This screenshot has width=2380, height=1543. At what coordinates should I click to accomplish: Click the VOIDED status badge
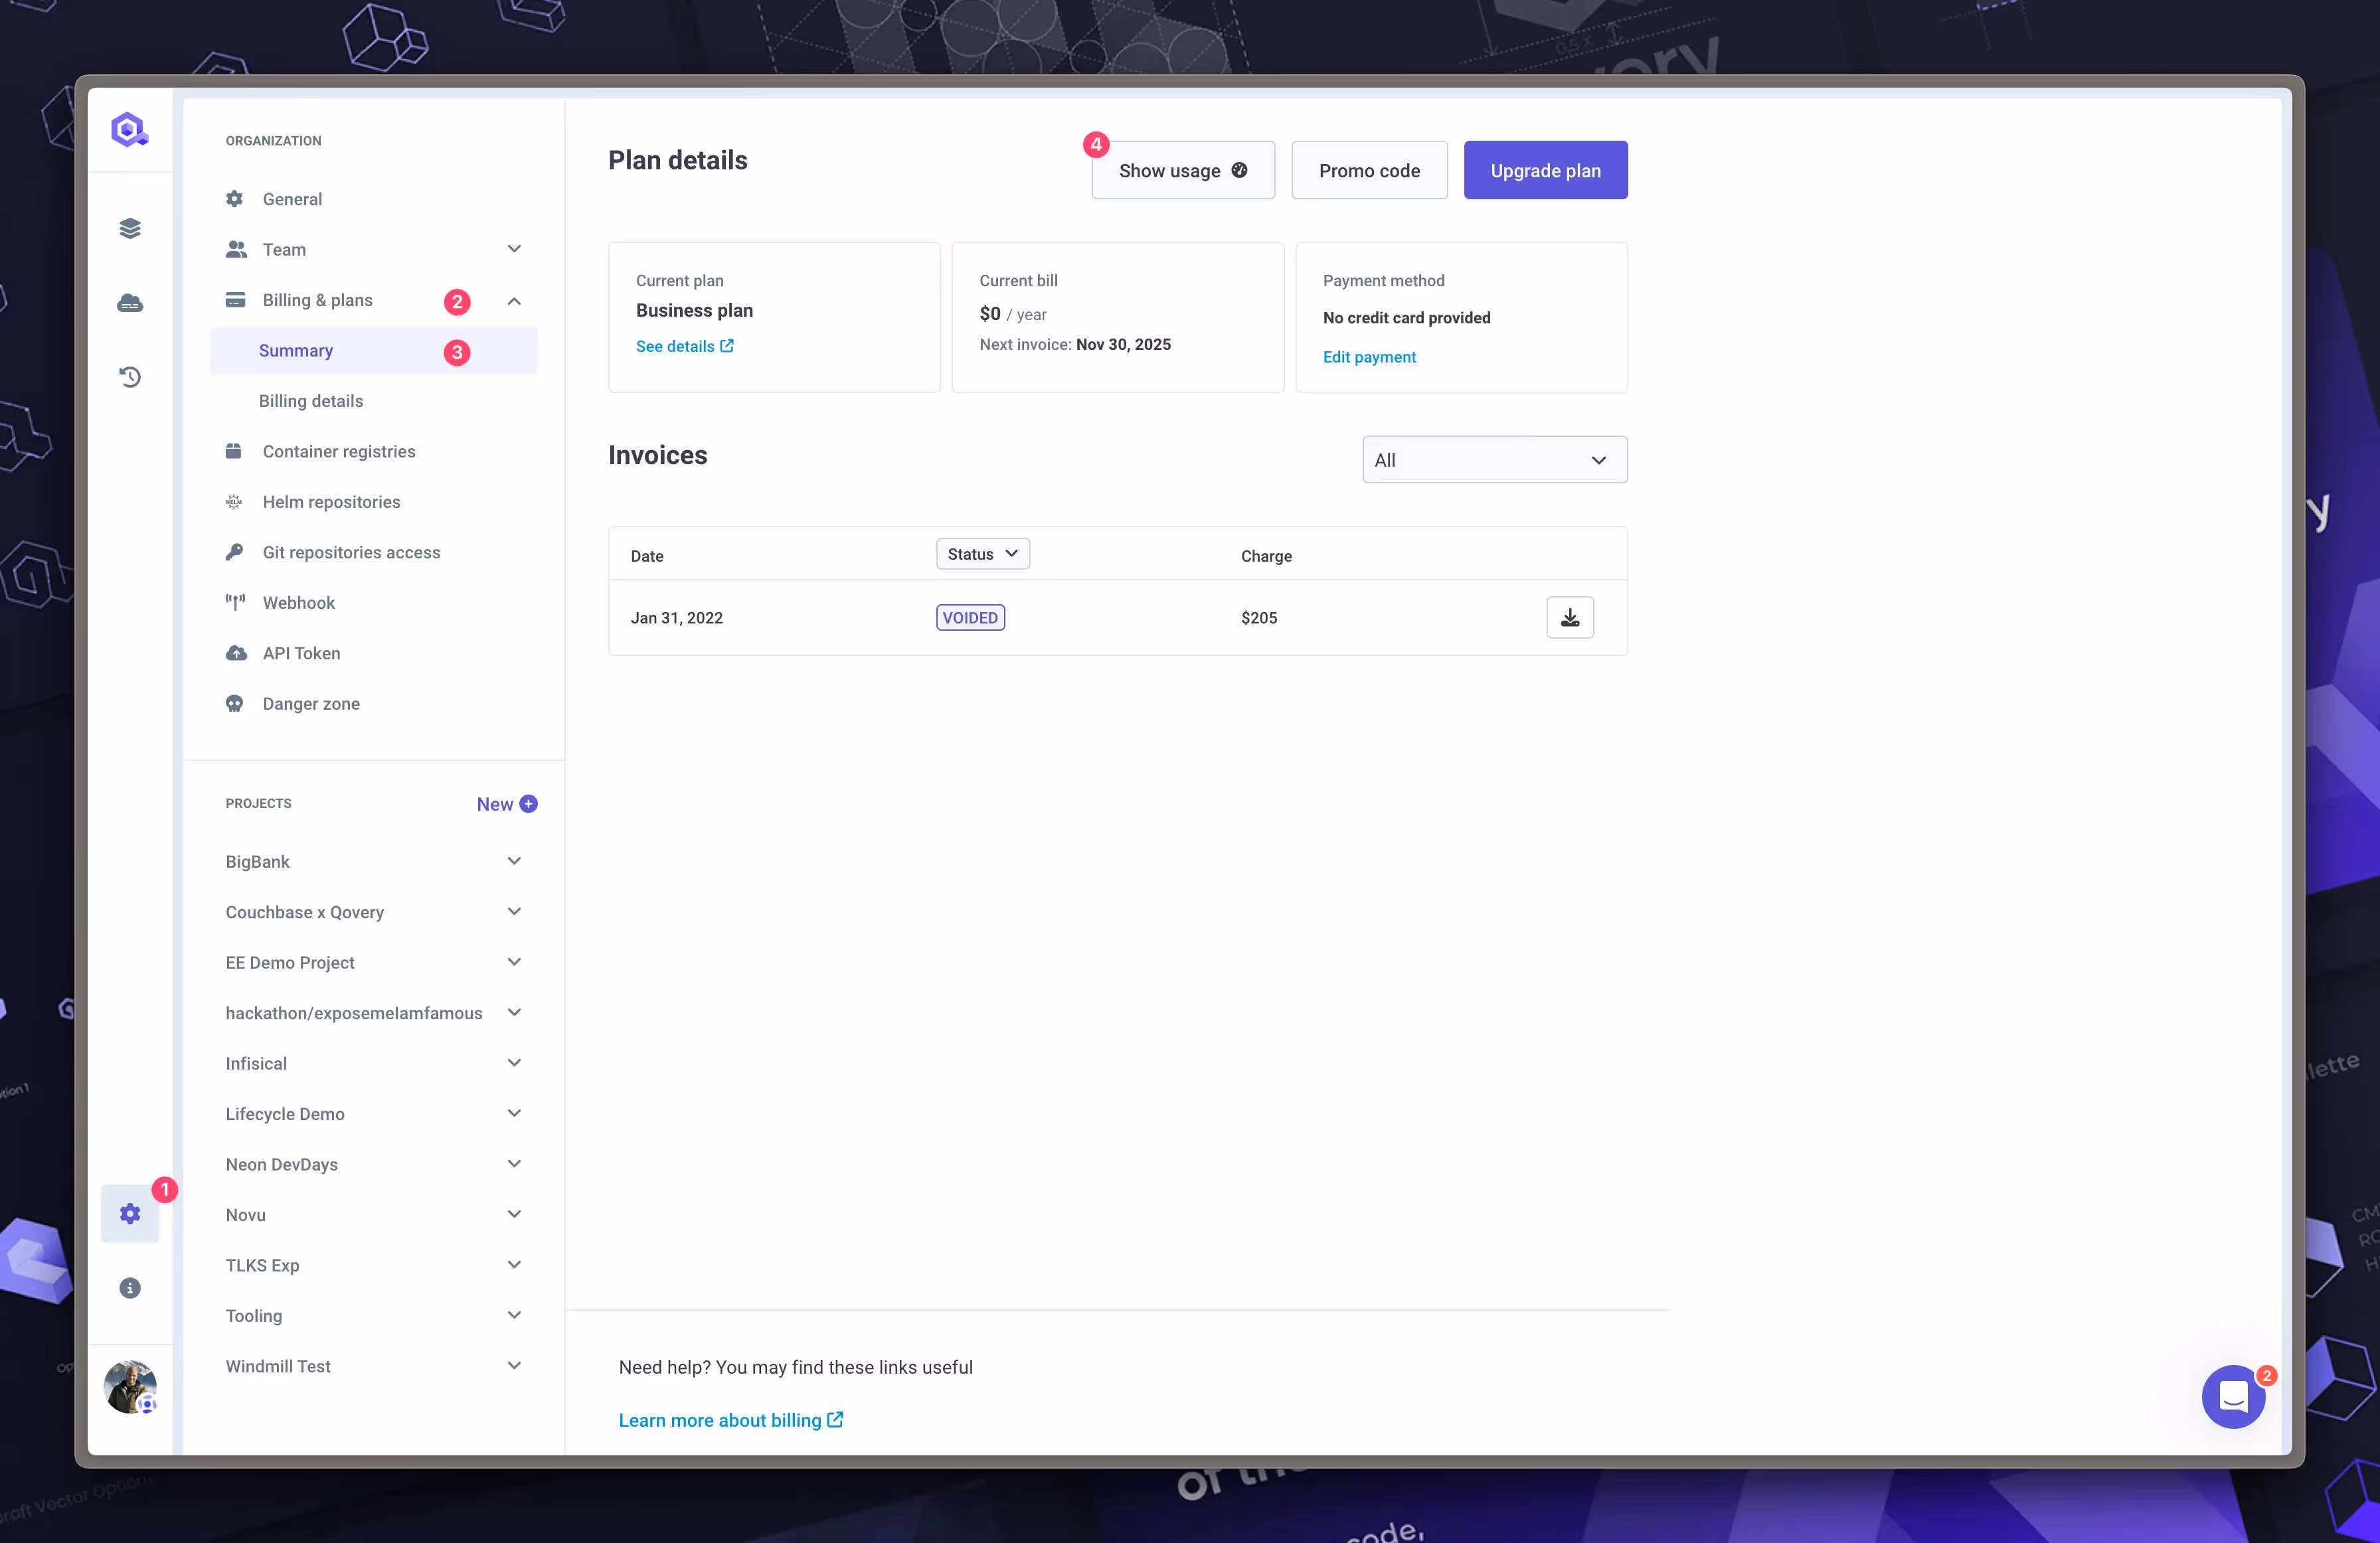pos(970,617)
